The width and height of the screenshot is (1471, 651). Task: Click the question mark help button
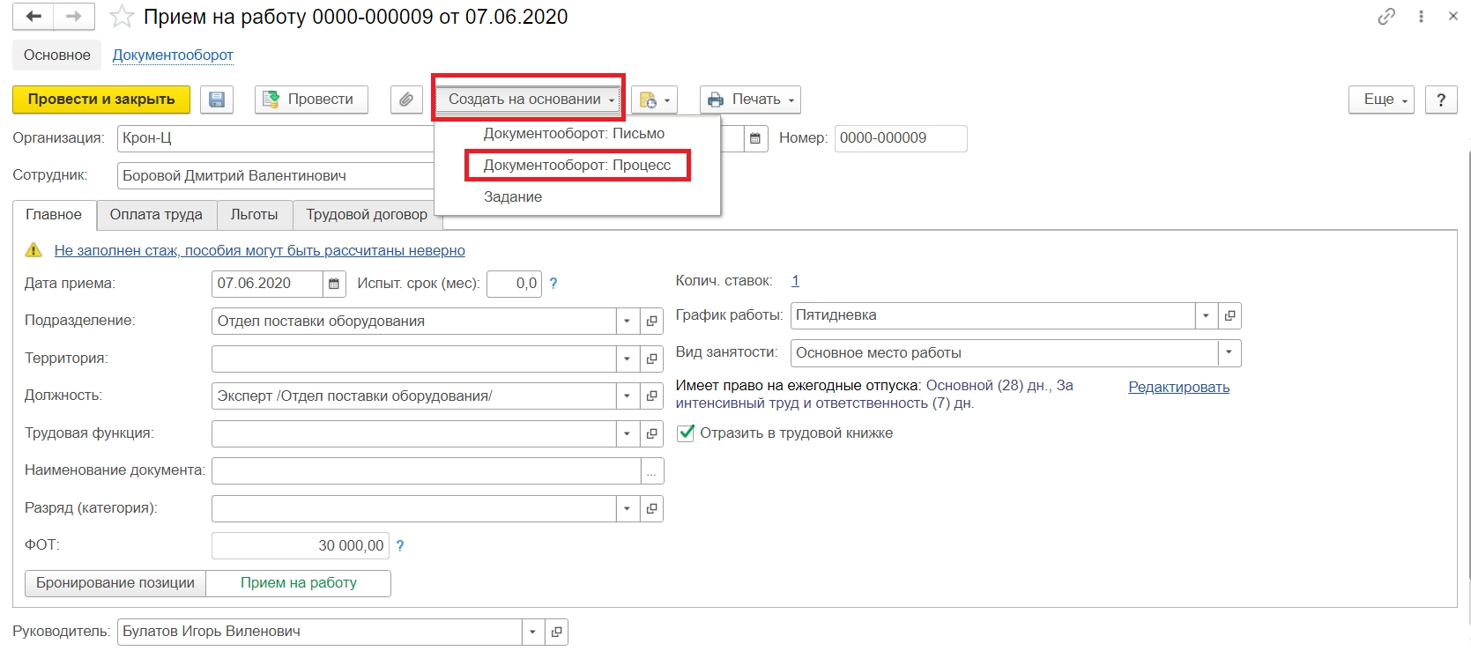tap(1441, 100)
